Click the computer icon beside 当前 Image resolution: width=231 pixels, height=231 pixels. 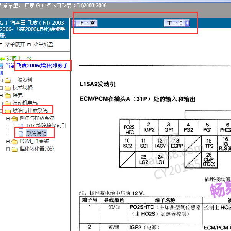[x=2, y=66]
